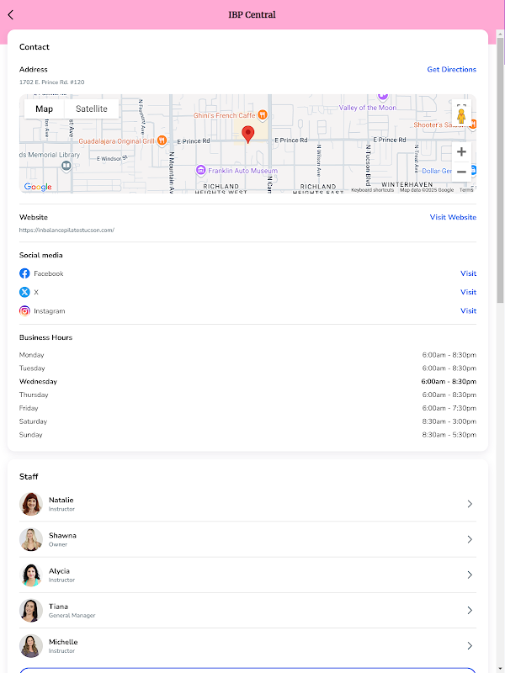505x673 pixels.
Task: Click Saturday hours 8:30am - 3:00pm
Action: point(449,421)
